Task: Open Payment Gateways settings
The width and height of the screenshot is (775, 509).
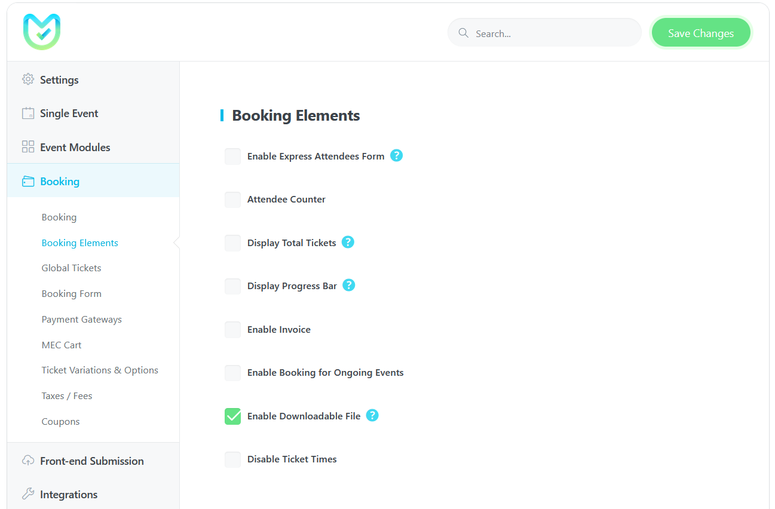Action: (82, 319)
